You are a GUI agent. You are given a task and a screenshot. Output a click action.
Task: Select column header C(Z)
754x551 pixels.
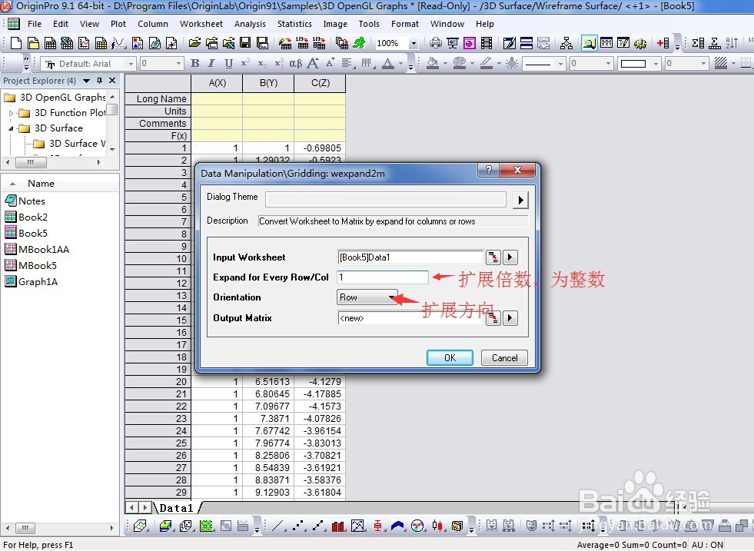click(x=320, y=83)
